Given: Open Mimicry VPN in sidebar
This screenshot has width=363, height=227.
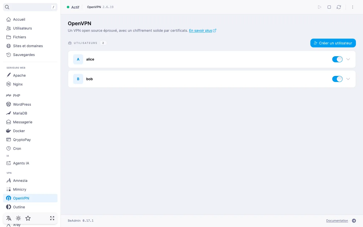Looking at the screenshot, I should click(30, 189).
